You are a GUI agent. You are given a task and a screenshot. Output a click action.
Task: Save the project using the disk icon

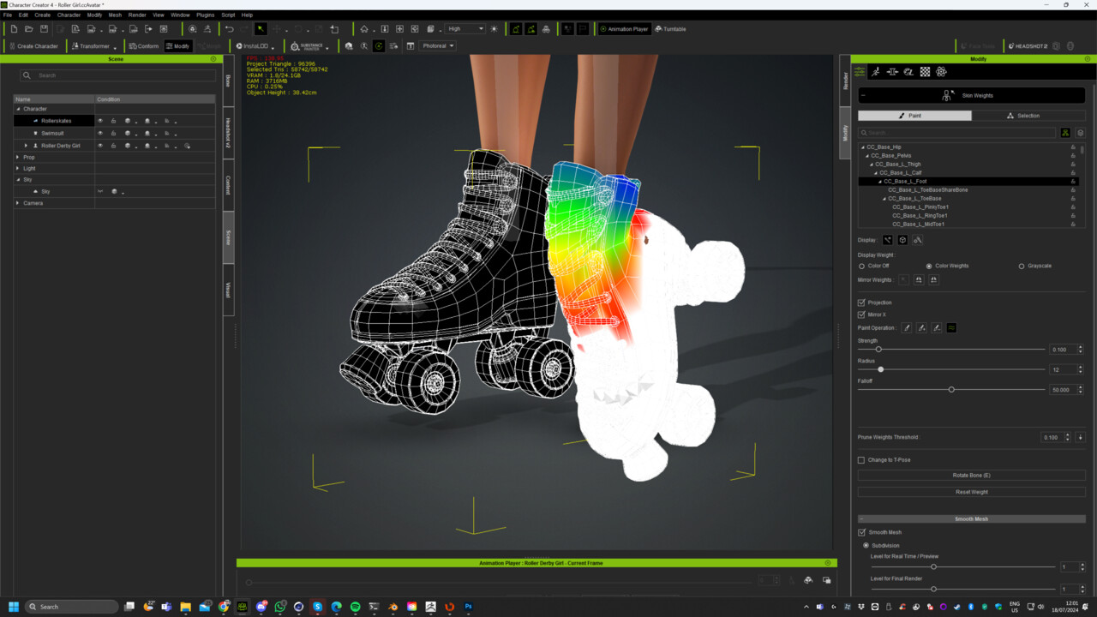(x=44, y=29)
